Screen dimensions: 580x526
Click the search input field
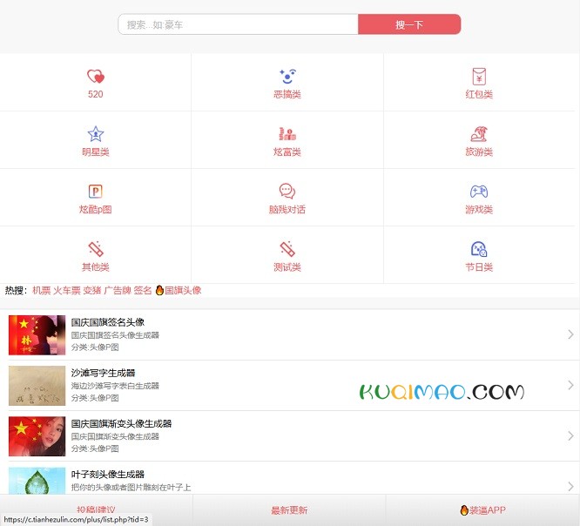[238, 24]
